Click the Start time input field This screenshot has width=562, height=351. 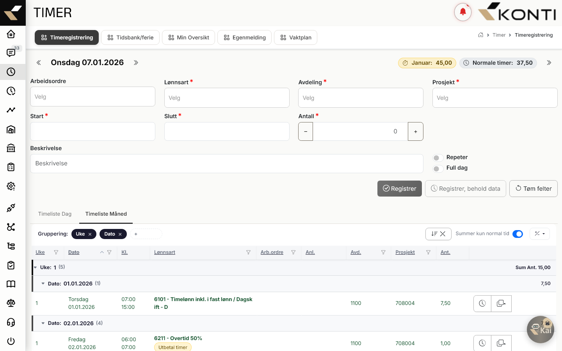93,131
